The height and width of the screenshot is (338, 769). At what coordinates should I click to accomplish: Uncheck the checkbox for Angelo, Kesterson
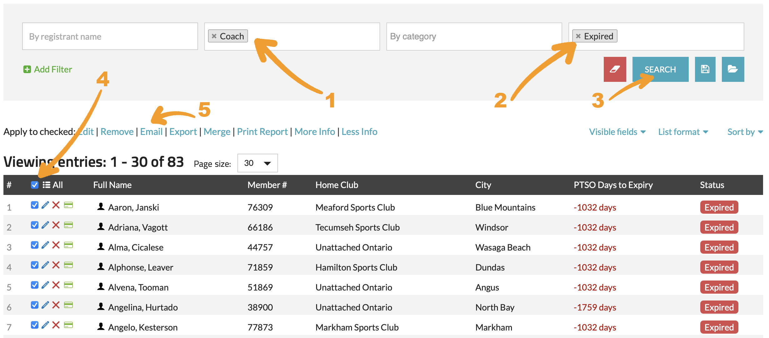point(35,325)
